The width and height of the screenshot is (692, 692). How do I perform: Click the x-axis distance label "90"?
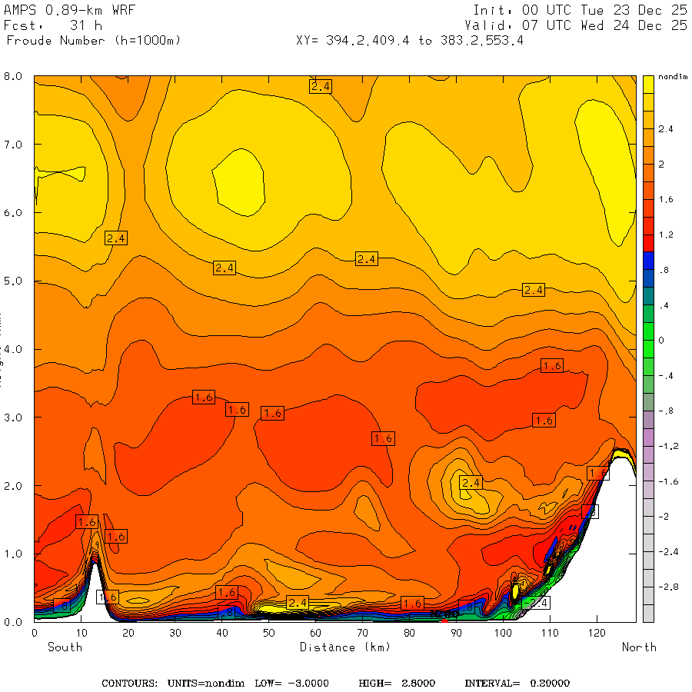[456, 633]
